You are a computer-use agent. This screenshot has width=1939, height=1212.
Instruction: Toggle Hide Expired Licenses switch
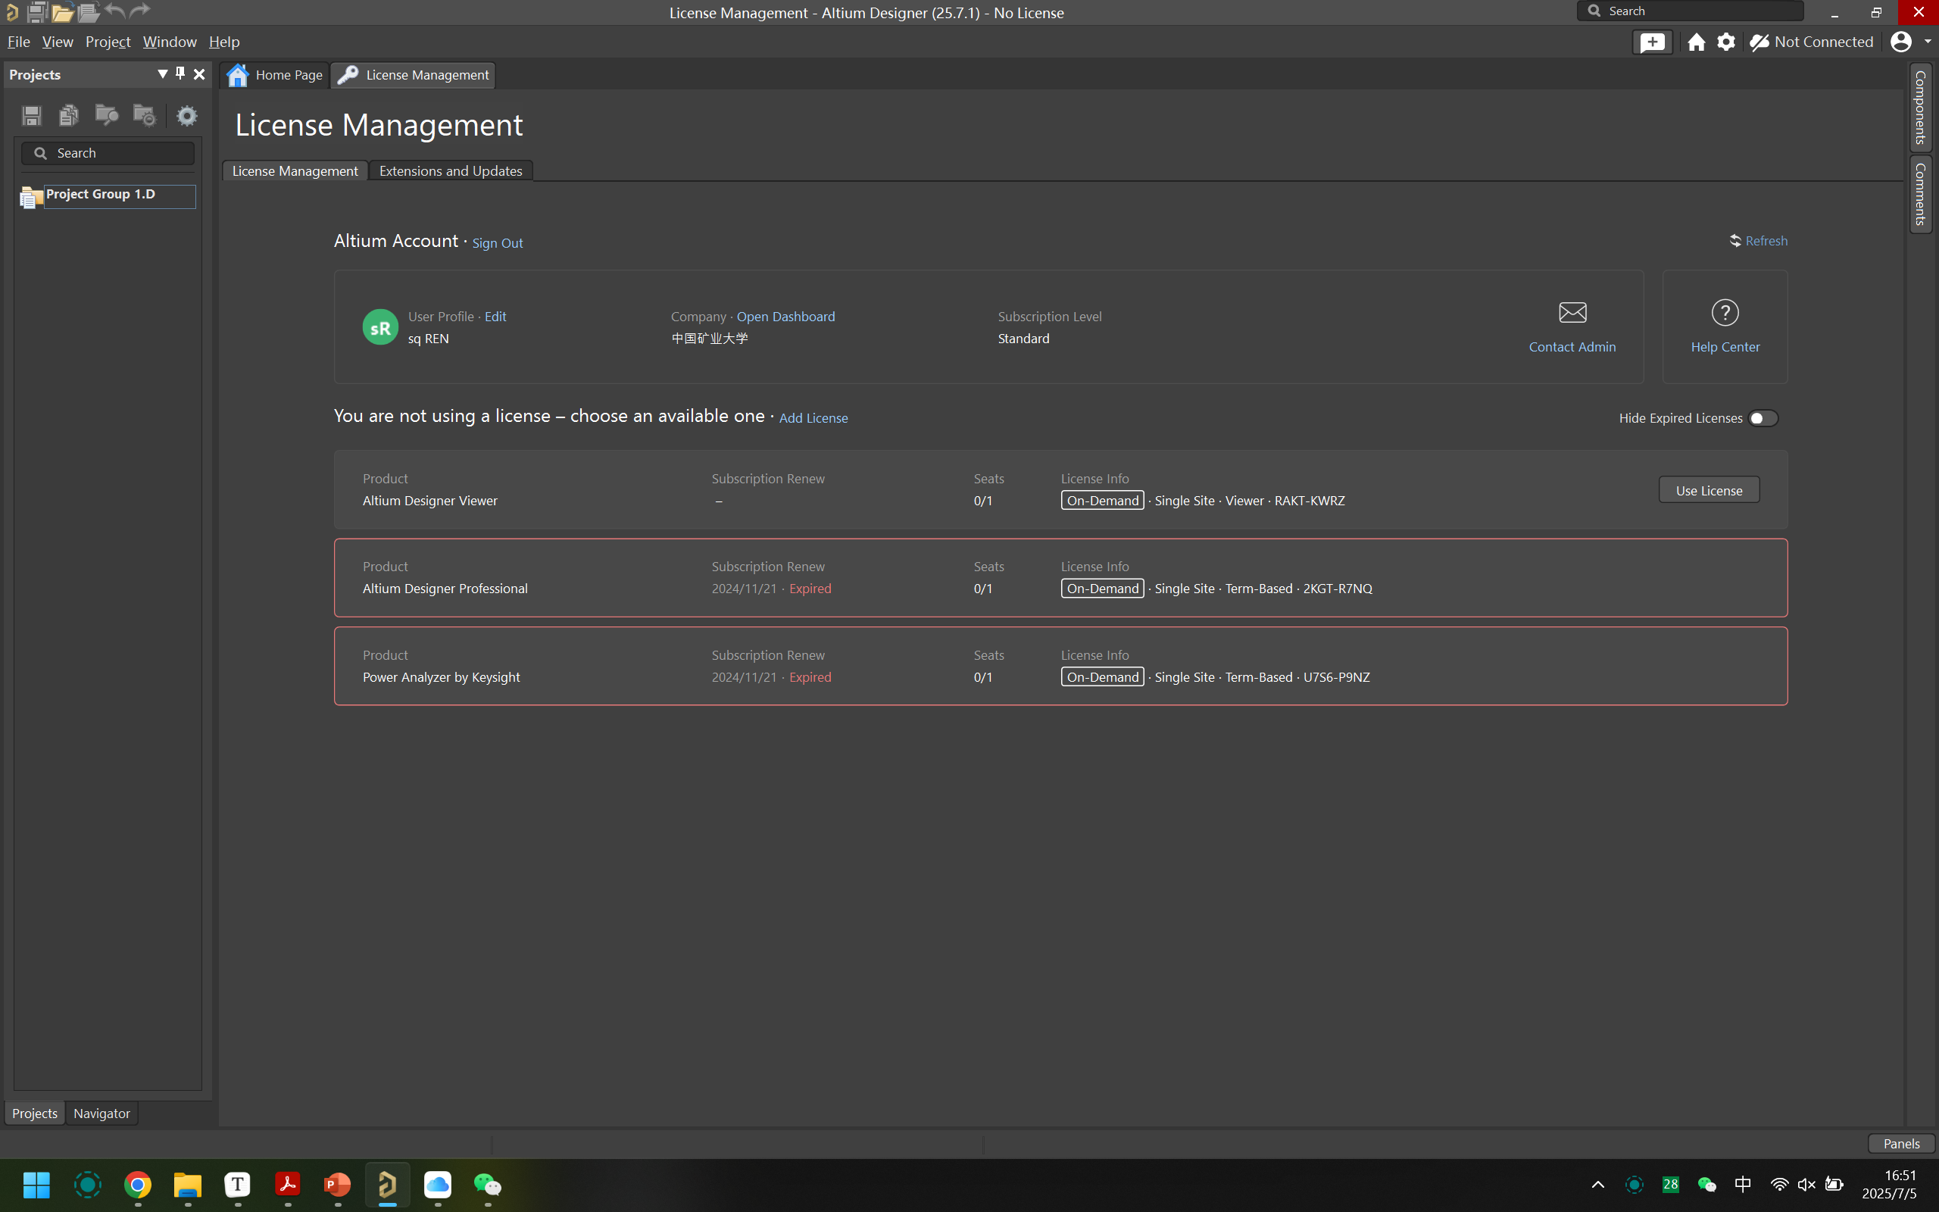pyautogui.click(x=1763, y=418)
